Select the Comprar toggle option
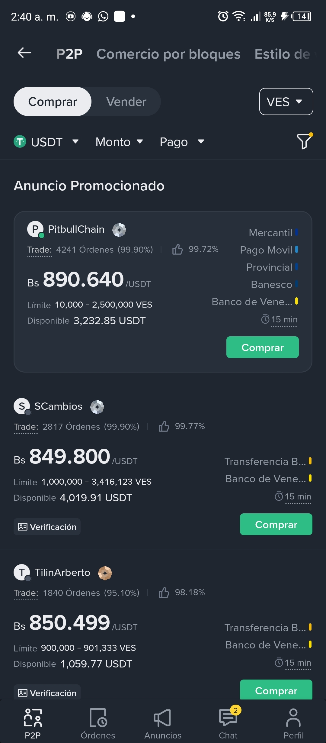The width and height of the screenshot is (326, 743). coord(53,102)
